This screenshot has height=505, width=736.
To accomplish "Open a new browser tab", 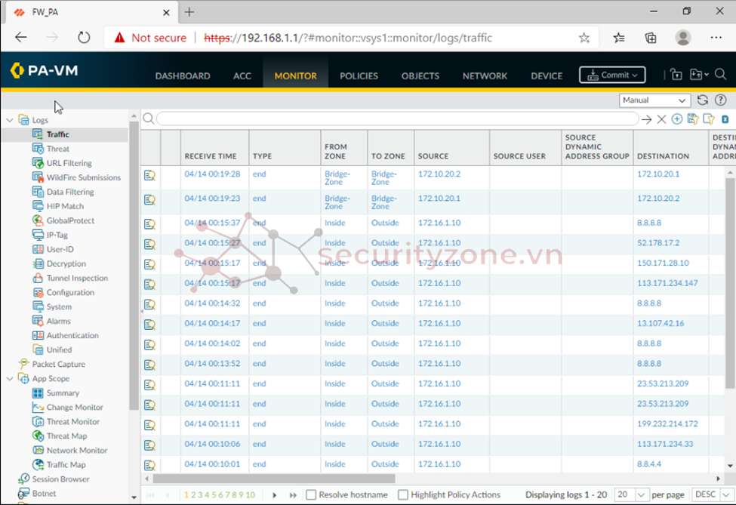I will click(x=189, y=12).
